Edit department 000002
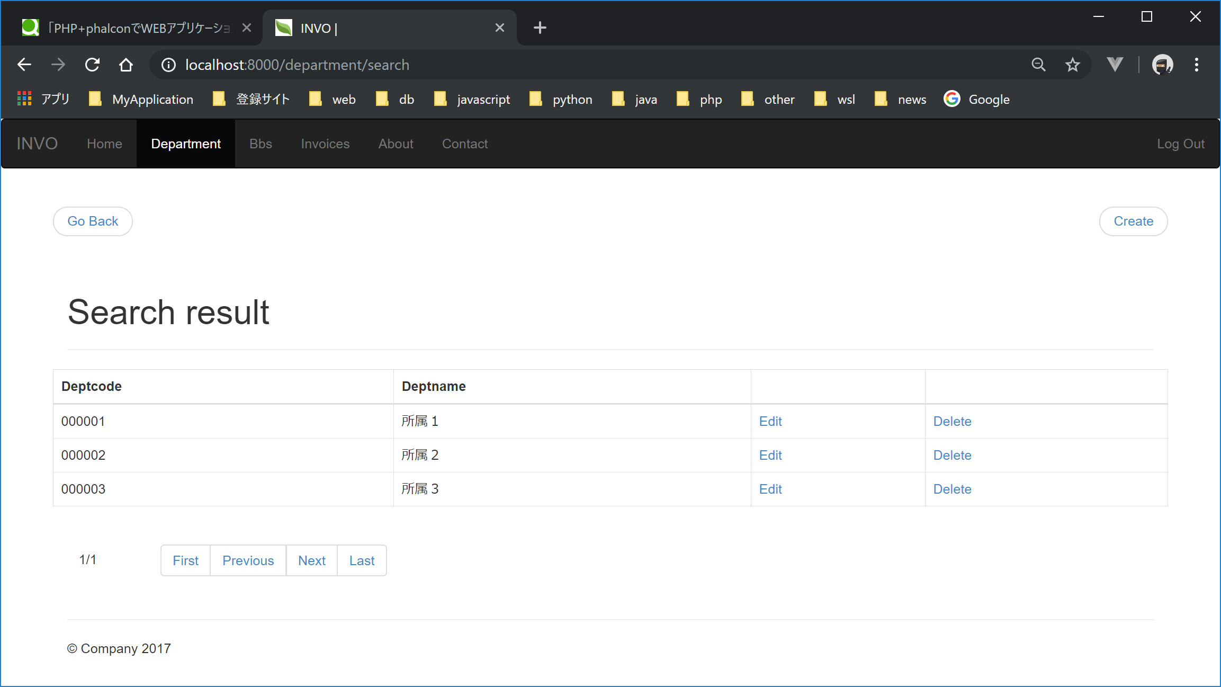This screenshot has width=1221, height=687. [x=770, y=455]
